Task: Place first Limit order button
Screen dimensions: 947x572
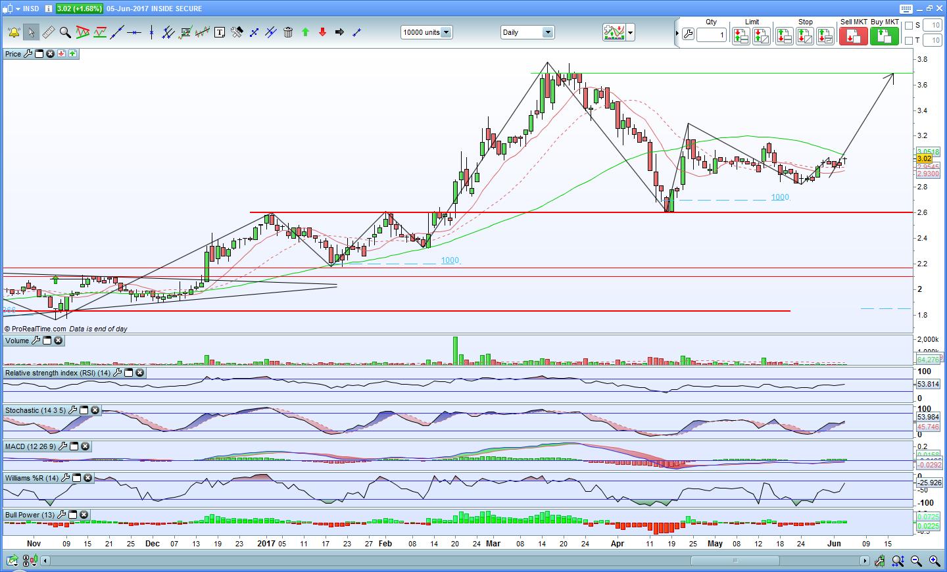Action: (741, 36)
